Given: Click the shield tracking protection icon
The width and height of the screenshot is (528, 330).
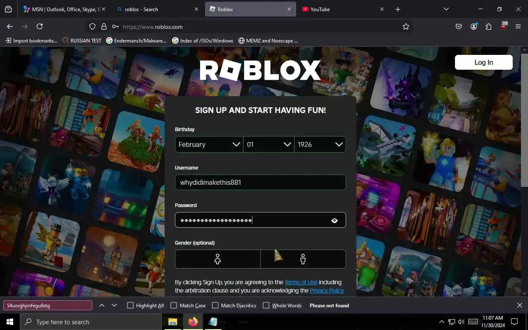Looking at the screenshot, I should tap(92, 26).
